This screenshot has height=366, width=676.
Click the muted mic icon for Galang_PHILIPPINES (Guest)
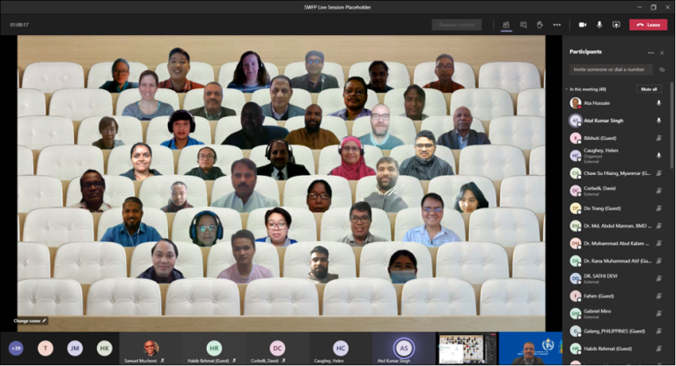658,331
